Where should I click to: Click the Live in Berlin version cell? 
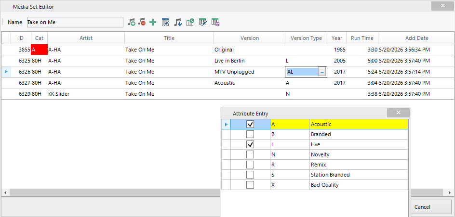click(250, 61)
